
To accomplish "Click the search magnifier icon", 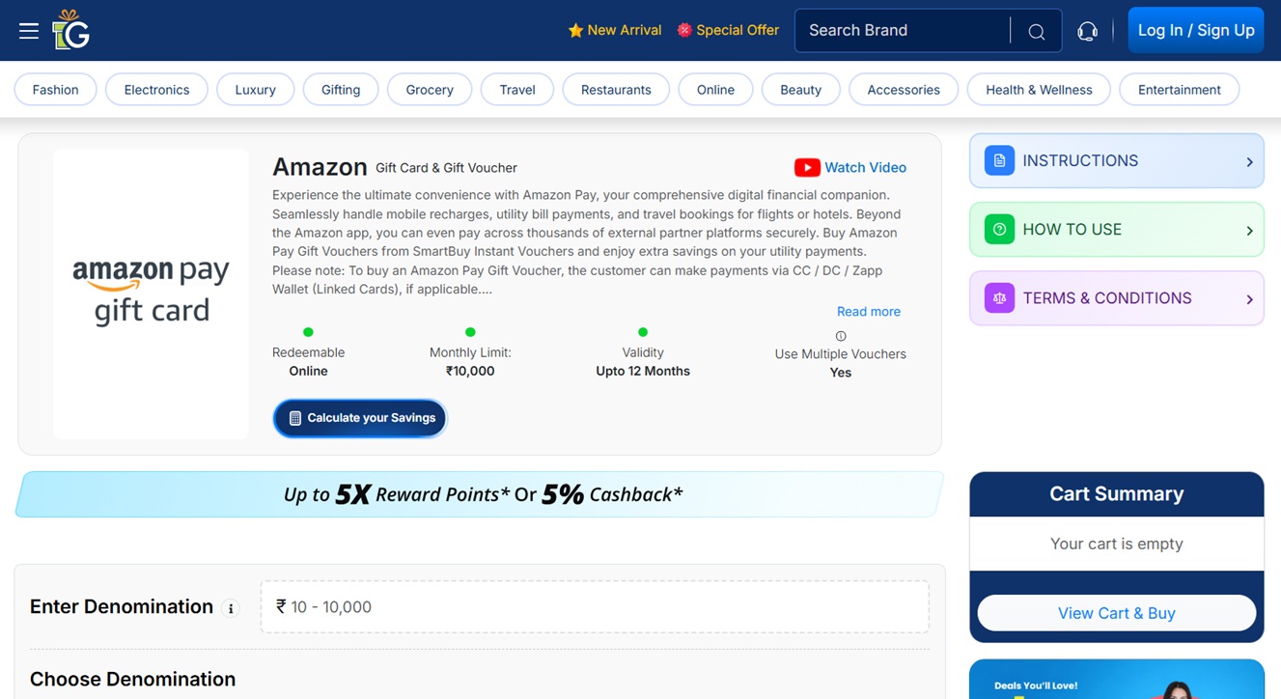I will (x=1037, y=32).
